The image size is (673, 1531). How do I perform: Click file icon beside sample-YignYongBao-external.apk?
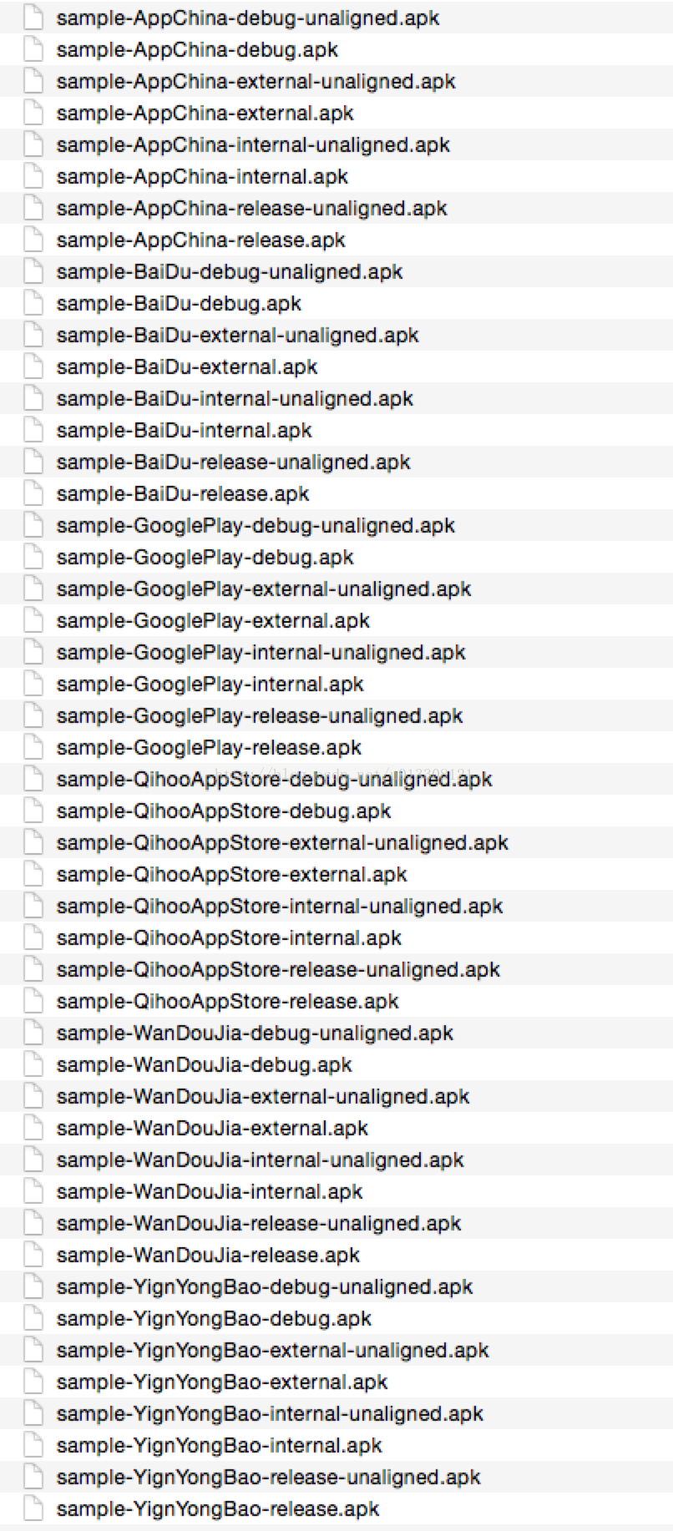click(x=33, y=1382)
